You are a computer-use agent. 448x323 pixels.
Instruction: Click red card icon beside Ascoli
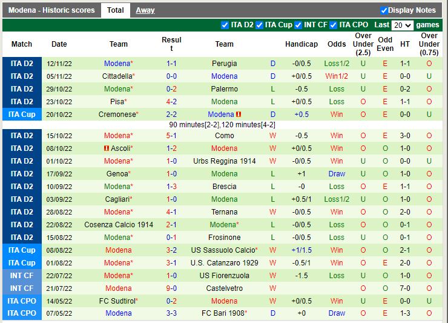pyautogui.click(x=107, y=148)
